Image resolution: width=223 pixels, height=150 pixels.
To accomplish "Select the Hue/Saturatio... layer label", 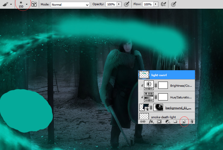I will [181, 97].
